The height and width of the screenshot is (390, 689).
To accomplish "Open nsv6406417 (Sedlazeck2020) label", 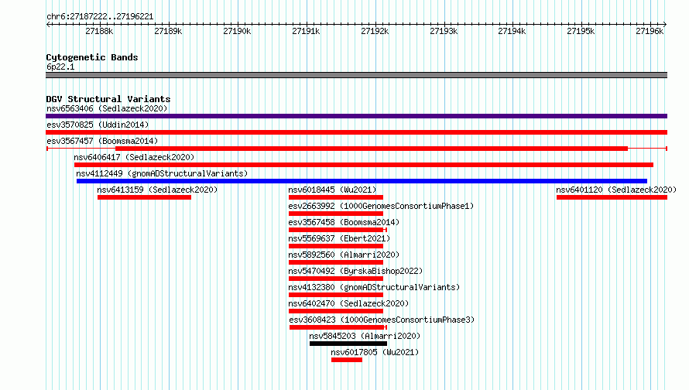I will [134, 157].
